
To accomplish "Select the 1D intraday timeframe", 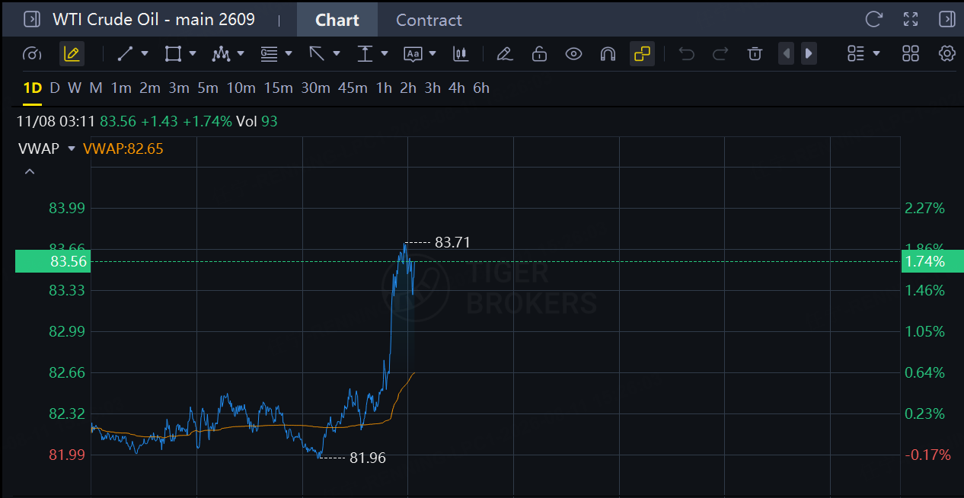I will [x=32, y=88].
